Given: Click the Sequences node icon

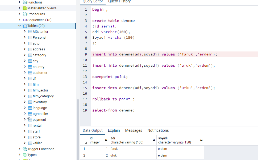Looking at the screenshot, I should click(x=25, y=20).
